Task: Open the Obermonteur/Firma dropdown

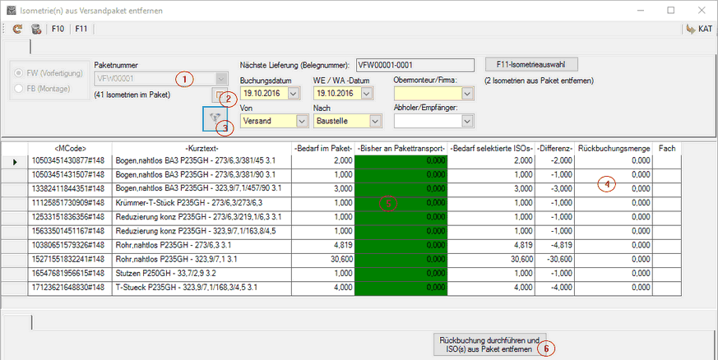Action: (468, 94)
